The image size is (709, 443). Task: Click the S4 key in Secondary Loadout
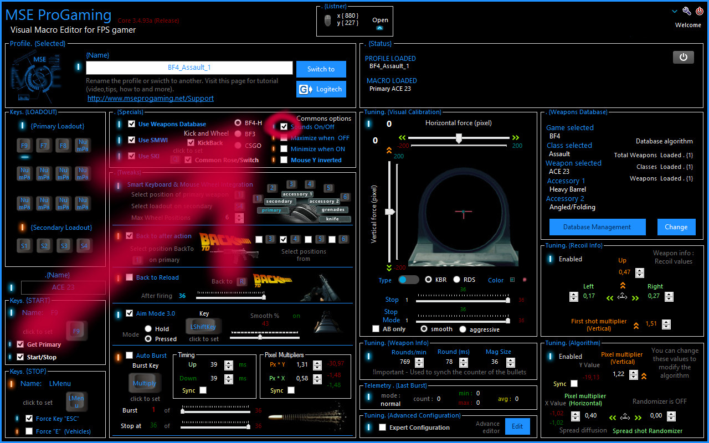tap(84, 245)
